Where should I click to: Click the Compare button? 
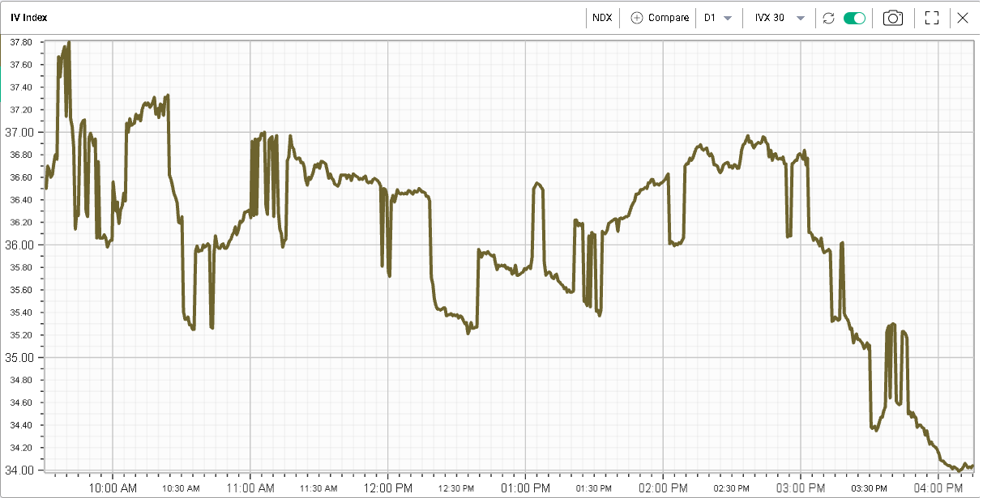coord(660,18)
